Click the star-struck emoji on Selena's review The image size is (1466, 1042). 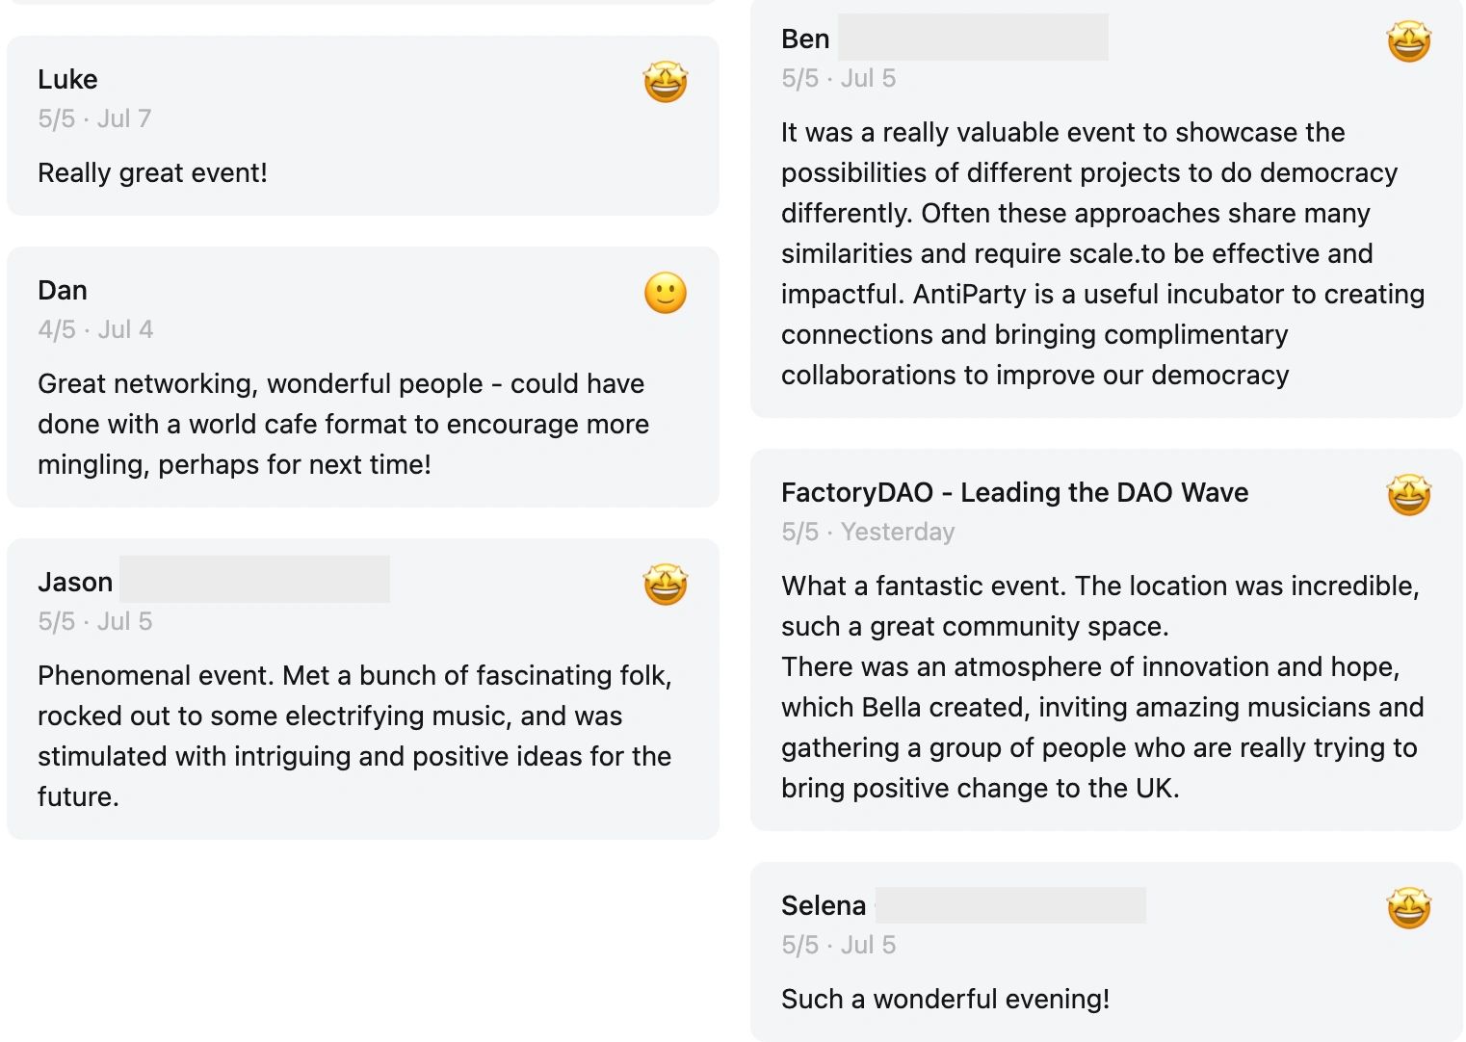pyautogui.click(x=1408, y=908)
